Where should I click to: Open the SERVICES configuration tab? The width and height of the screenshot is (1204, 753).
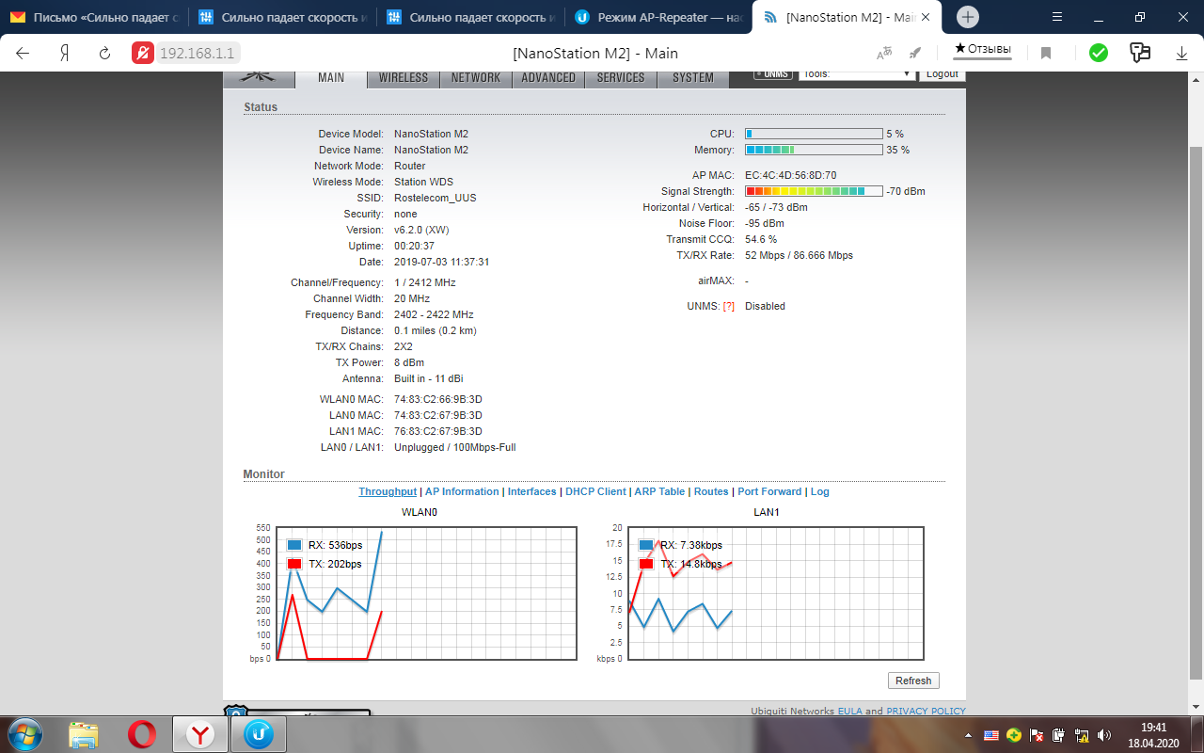[621, 78]
